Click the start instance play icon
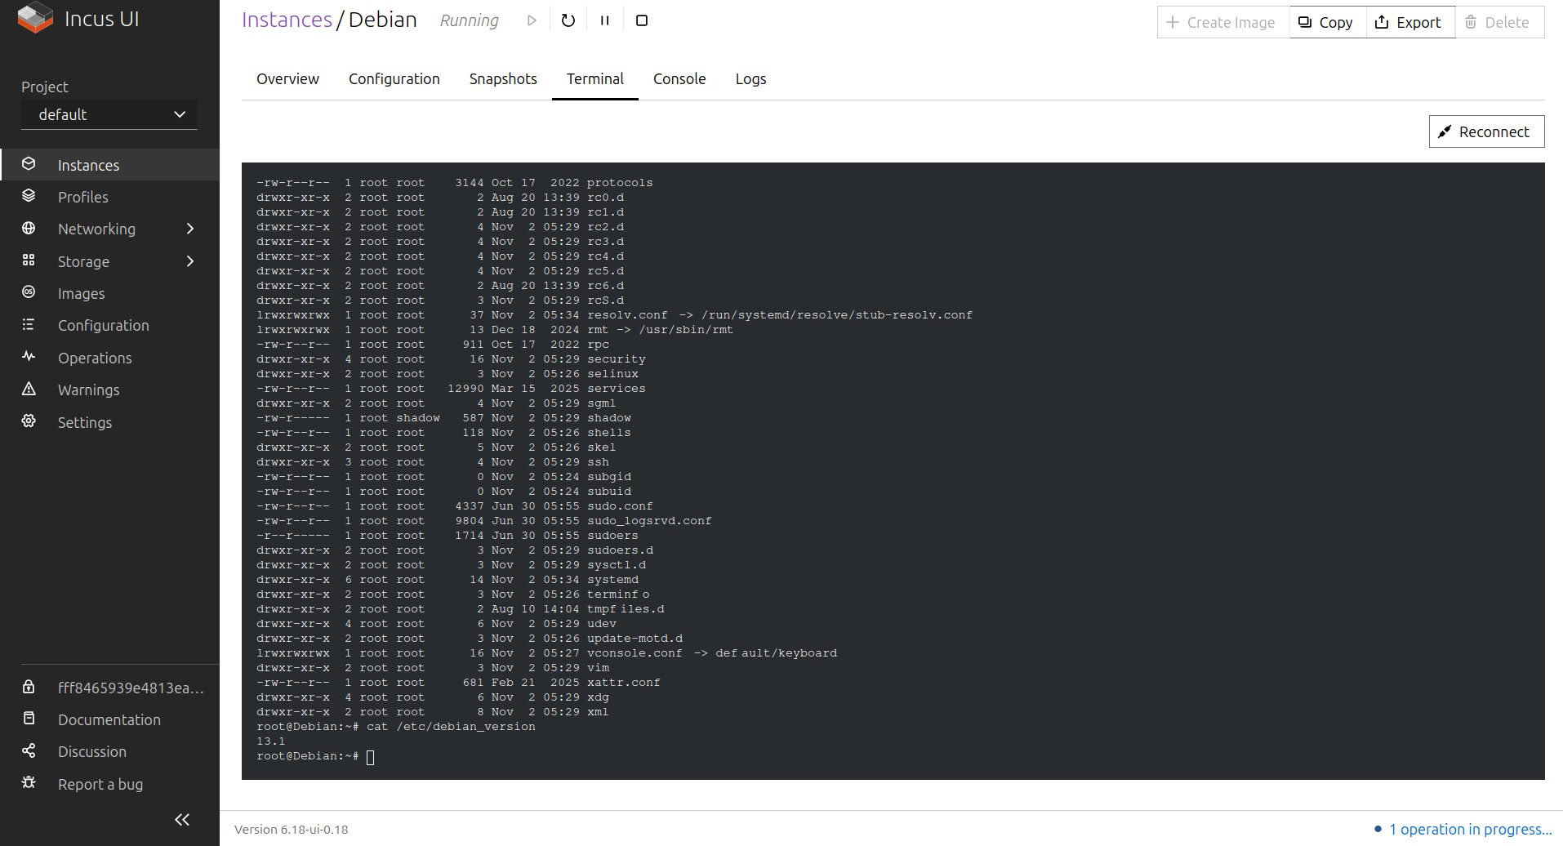The width and height of the screenshot is (1563, 846). click(x=532, y=20)
